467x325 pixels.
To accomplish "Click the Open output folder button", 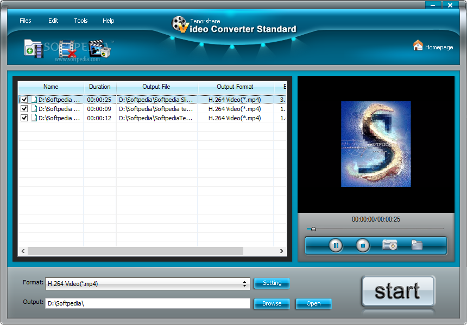I will pyautogui.click(x=313, y=304).
